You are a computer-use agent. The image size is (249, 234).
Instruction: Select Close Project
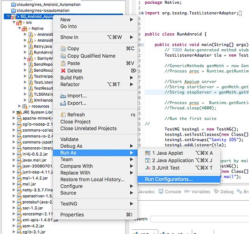pyautogui.click(x=95, y=122)
